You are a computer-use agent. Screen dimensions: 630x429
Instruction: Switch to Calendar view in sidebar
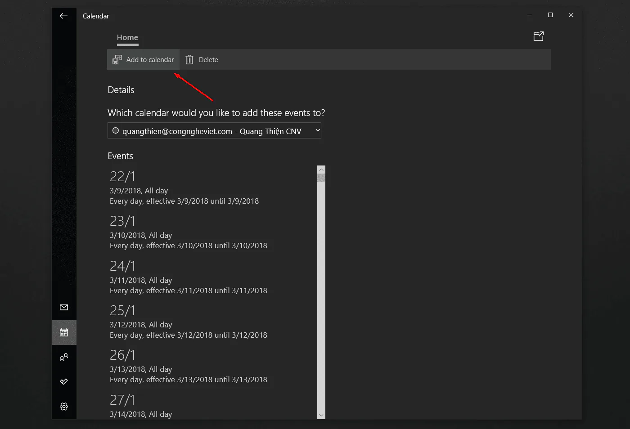[x=64, y=333]
